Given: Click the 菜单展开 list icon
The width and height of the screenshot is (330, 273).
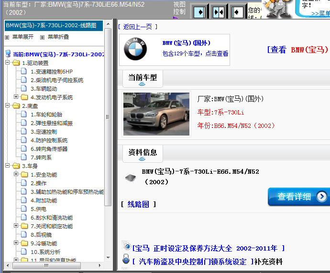Looking at the screenshot, I should pos(7,37).
